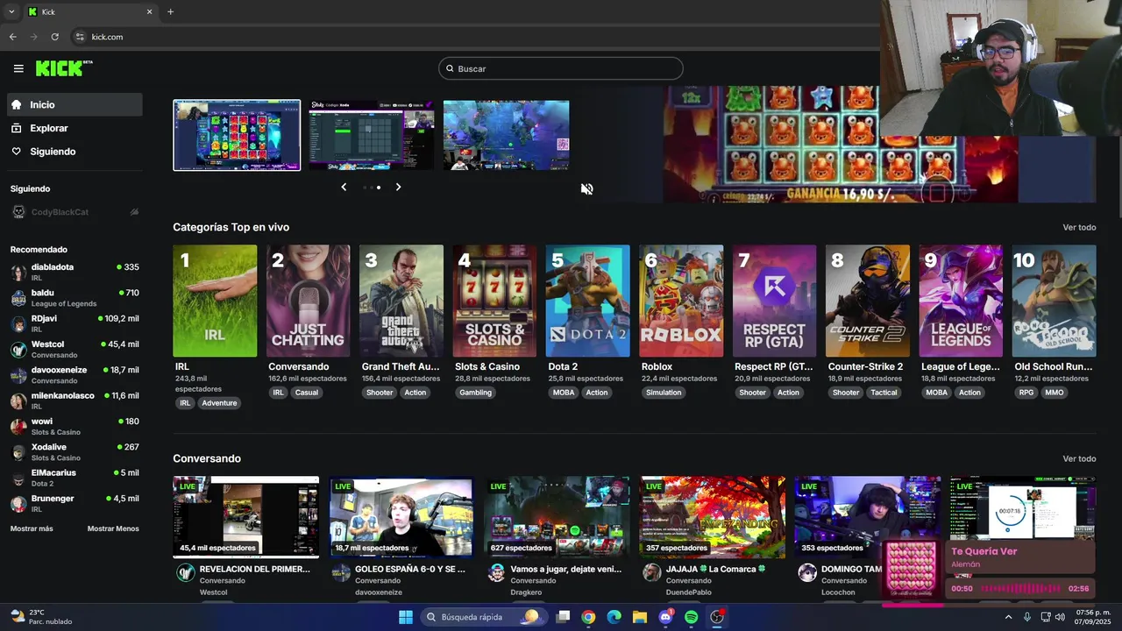This screenshot has width=1122, height=631.
Task: Click the Gambling tag under Slots & Casino
Action: click(476, 393)
